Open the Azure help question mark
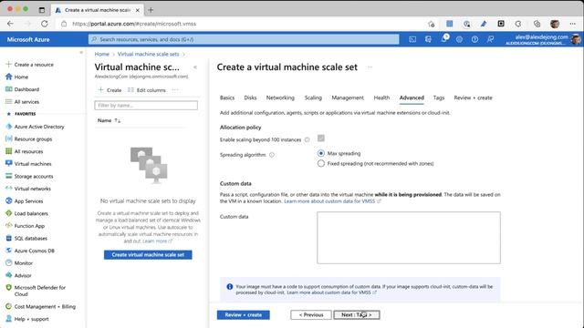This screenshot has width=584, height=328. point(474,39)
